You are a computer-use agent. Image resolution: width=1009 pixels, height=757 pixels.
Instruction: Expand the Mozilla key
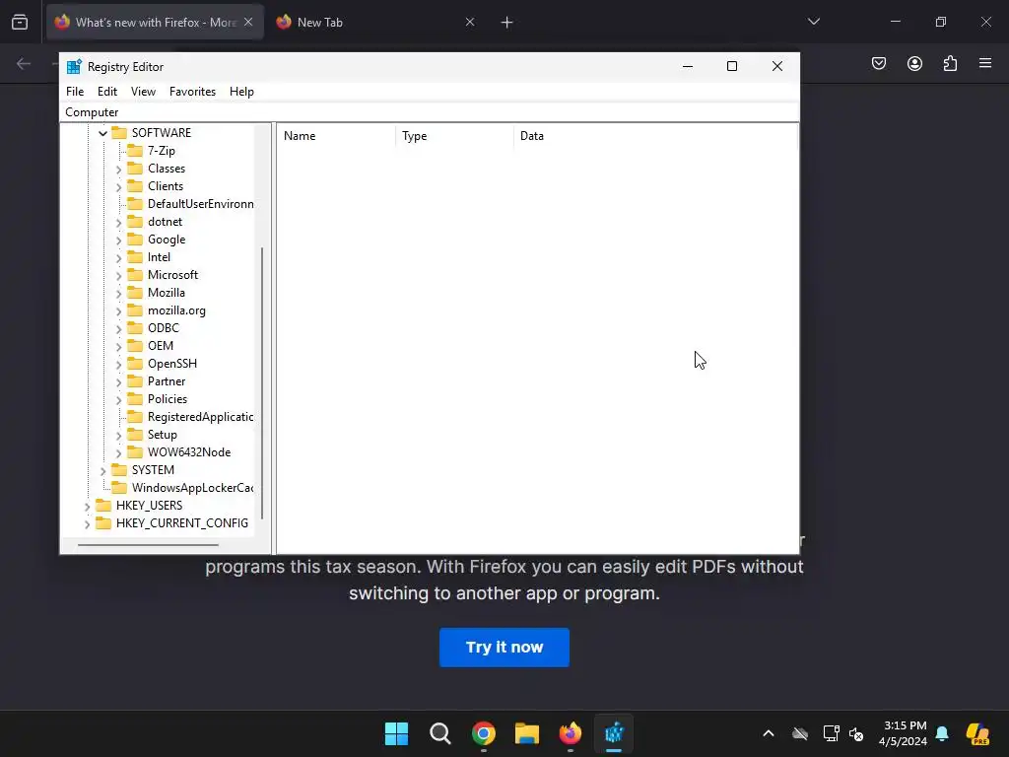click(x=118, y=294)
